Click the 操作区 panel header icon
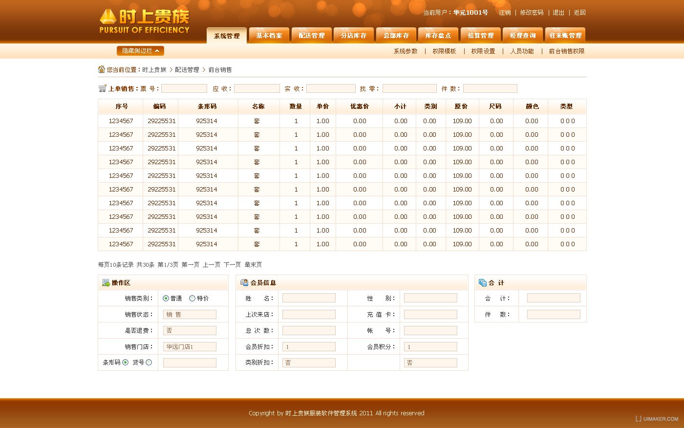This screenshot has width=684, height=428. [x=106, y=283]
